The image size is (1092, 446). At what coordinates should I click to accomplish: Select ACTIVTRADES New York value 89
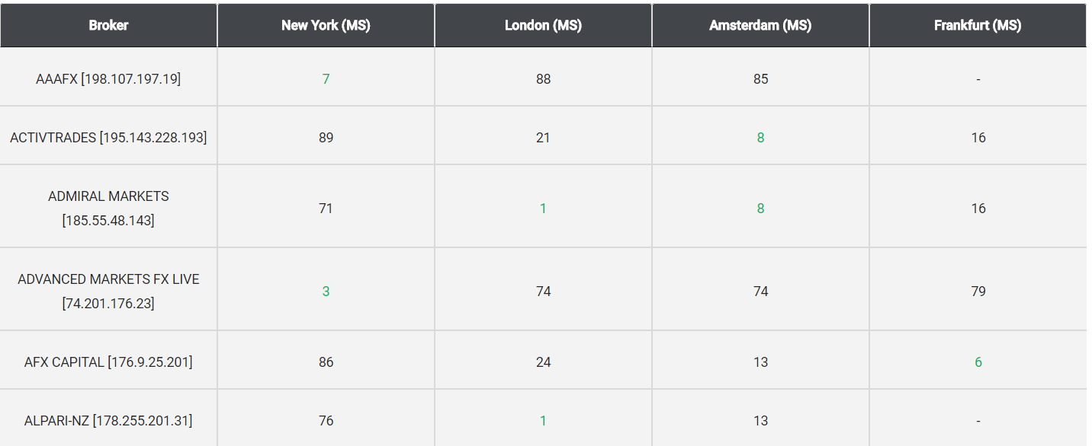326,137
